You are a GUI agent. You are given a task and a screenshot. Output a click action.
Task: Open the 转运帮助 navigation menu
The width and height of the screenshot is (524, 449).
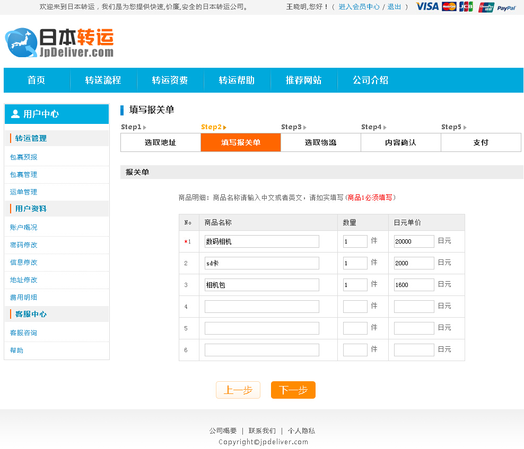[237, 80]
